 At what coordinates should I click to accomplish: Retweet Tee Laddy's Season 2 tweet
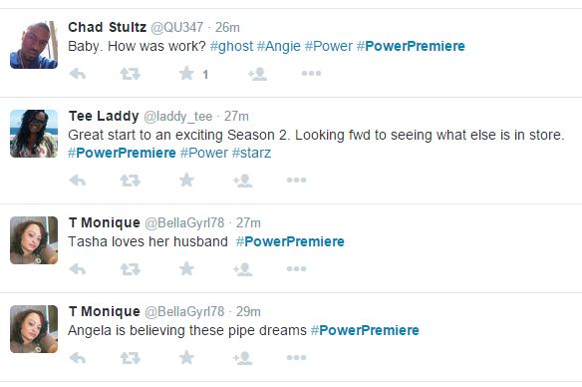click(130, 181)
